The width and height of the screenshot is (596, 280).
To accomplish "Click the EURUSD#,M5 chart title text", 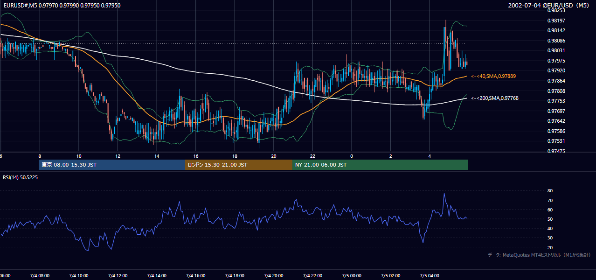I will tap(61, 5).
